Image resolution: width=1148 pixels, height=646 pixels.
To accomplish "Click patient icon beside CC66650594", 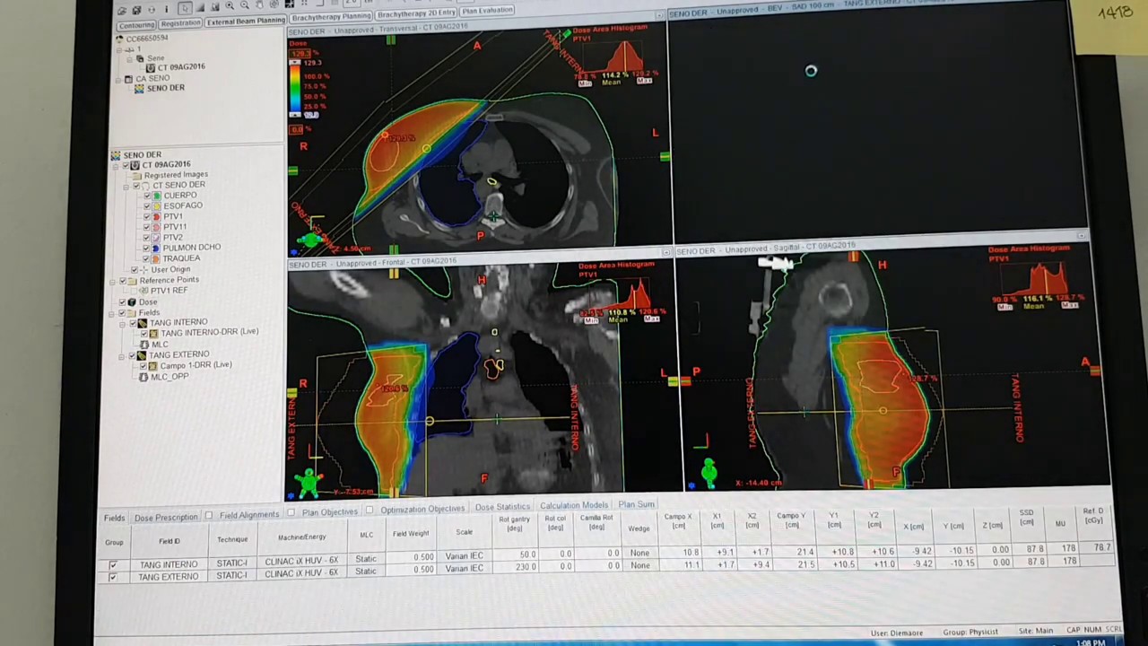I will [119, 39].
